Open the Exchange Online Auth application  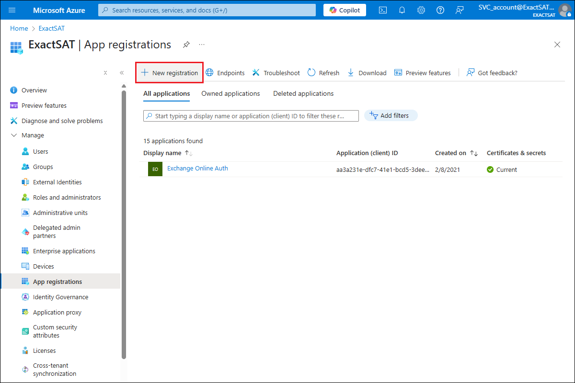tap(197, 169)
